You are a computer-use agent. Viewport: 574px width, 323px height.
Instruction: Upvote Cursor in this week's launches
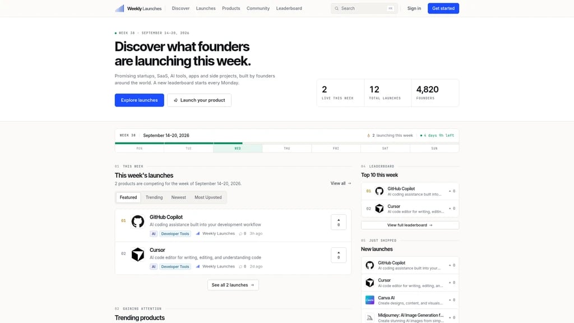(x=339, y=255)
